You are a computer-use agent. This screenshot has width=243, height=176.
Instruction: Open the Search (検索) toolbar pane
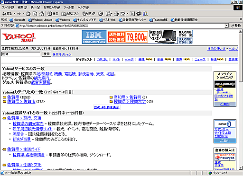[x=53, y=14]
